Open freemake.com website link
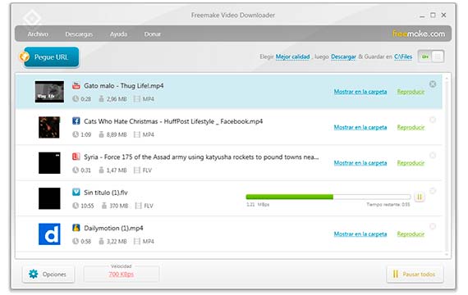 419,34
